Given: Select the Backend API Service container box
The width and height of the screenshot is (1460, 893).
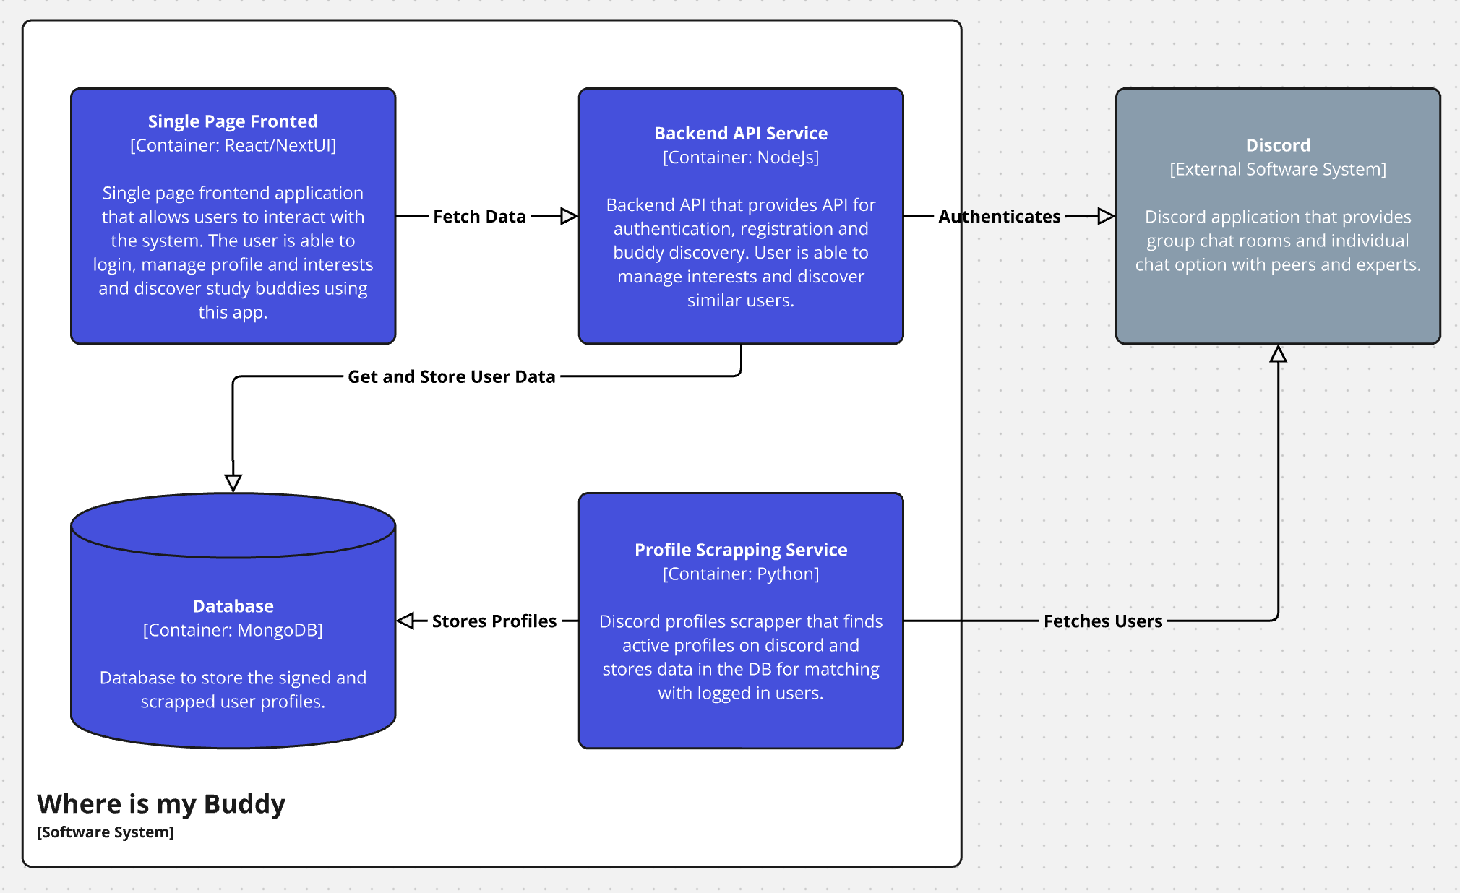Looking at the screenshot, I should pyautogui.click(x=740, y=217).
